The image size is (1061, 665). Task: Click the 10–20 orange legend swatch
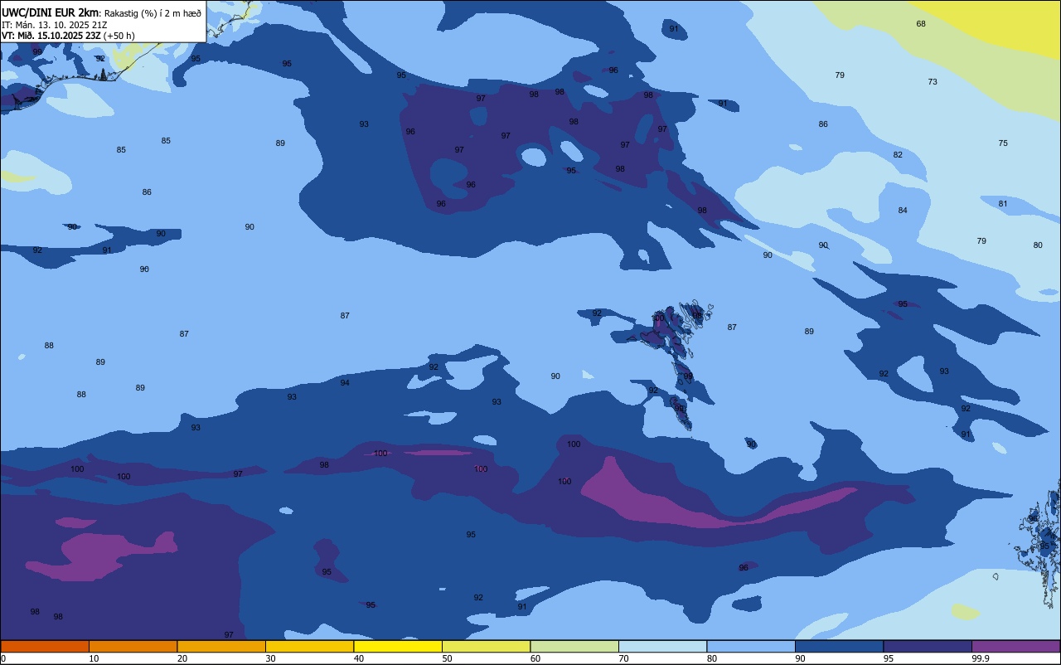(x=133, y=646)
